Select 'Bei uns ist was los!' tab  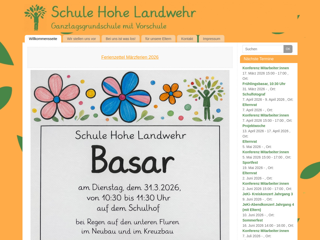(120, 39)
